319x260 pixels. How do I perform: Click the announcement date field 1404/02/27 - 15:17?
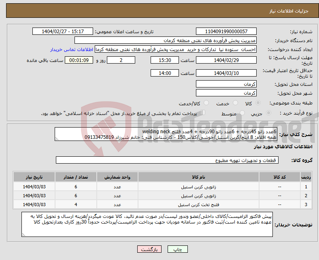point(63,32)
